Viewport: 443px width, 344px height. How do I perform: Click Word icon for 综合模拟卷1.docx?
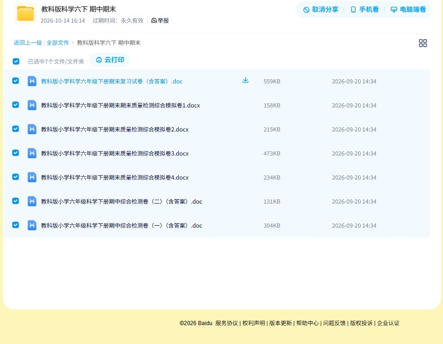coord(32,106)
